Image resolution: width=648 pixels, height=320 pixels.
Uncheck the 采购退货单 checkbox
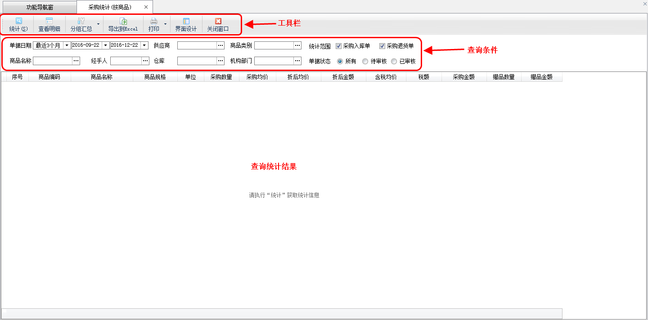(382, 46)
